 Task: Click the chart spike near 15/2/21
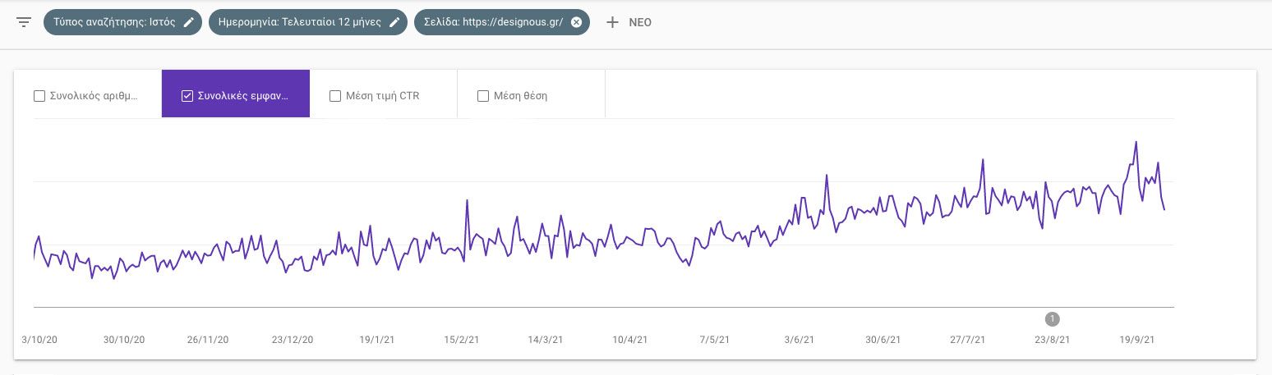467,200
